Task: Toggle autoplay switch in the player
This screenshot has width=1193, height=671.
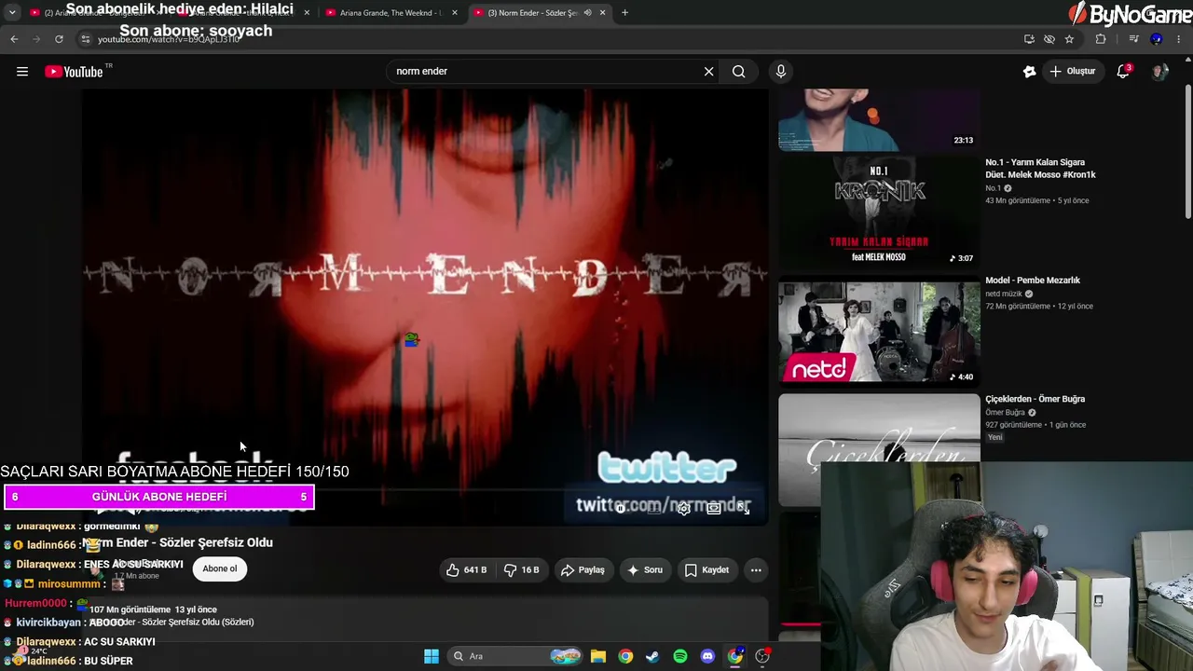Action: pos(621,509)
